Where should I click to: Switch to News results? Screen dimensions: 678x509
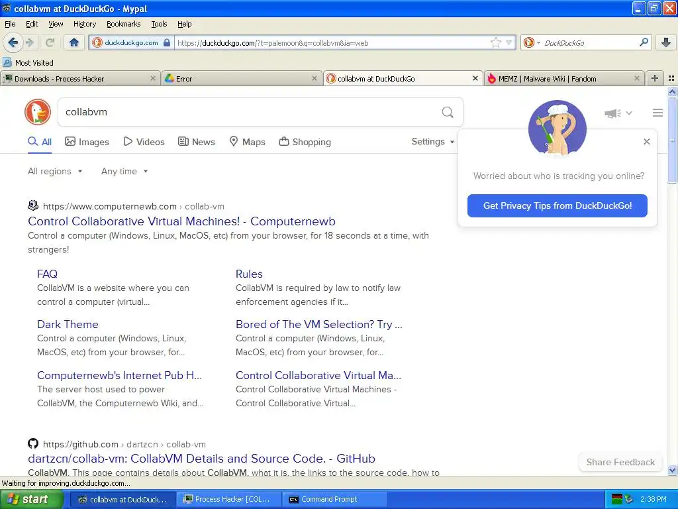(197, 142)
